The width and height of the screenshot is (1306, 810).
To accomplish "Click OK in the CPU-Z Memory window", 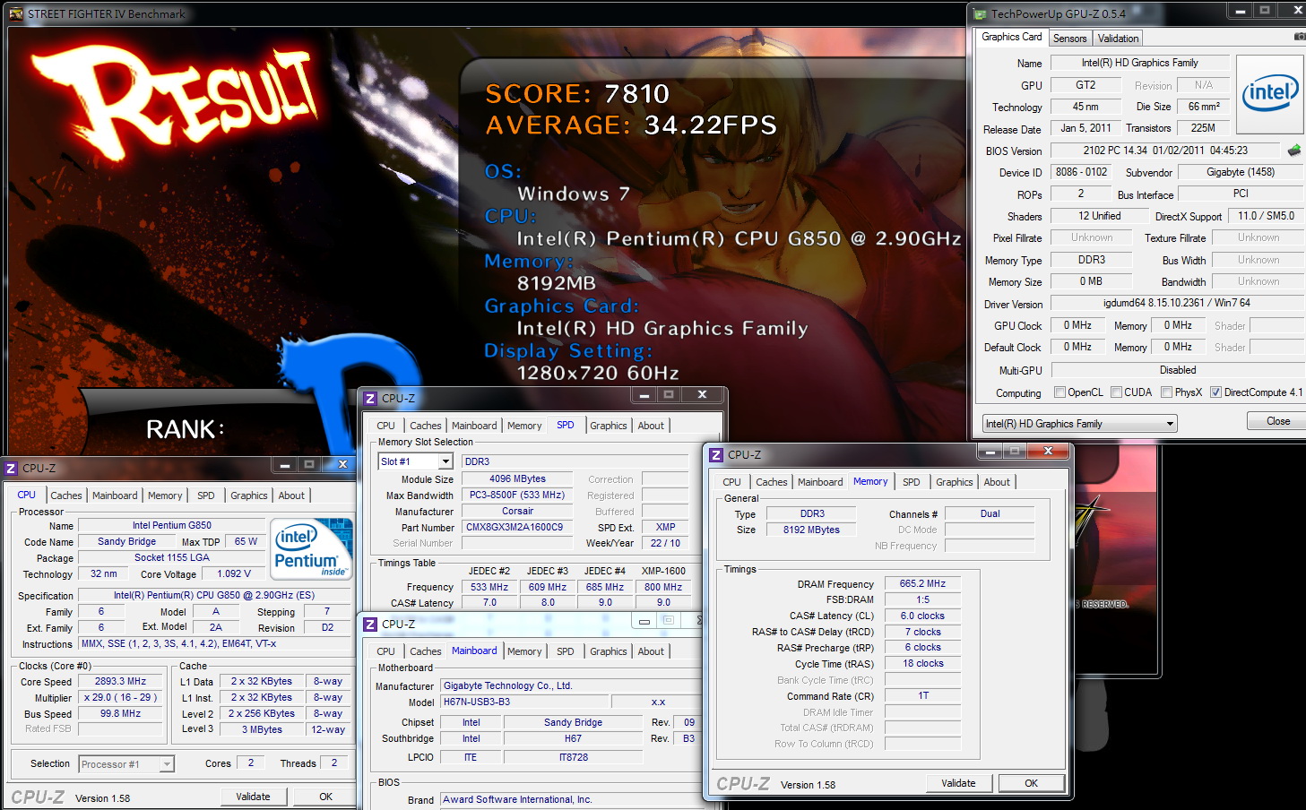I will 1031,783.
